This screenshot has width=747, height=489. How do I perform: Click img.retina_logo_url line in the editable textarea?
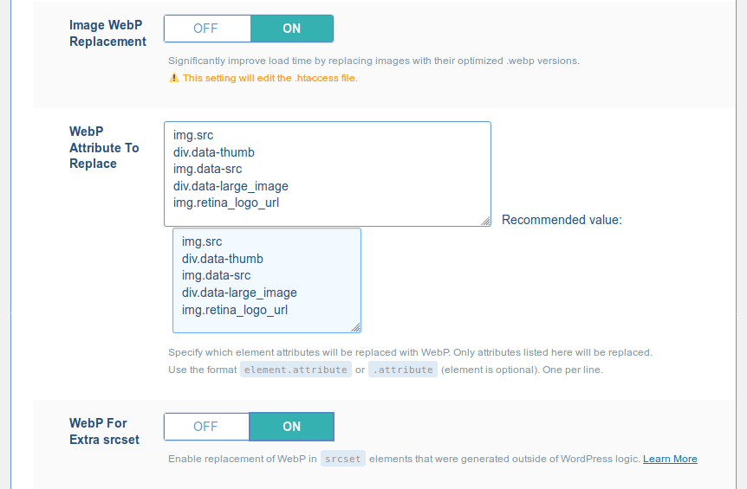226,203
